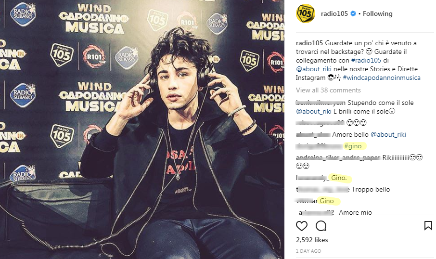Open comment box via speech bubble icon

point(321,226)
